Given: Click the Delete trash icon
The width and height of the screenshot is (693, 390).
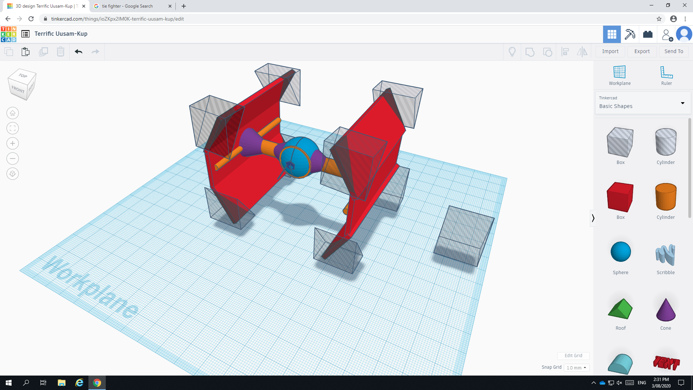Looking at the screenshot, I should pyautogui.click(x=61, y=52).
